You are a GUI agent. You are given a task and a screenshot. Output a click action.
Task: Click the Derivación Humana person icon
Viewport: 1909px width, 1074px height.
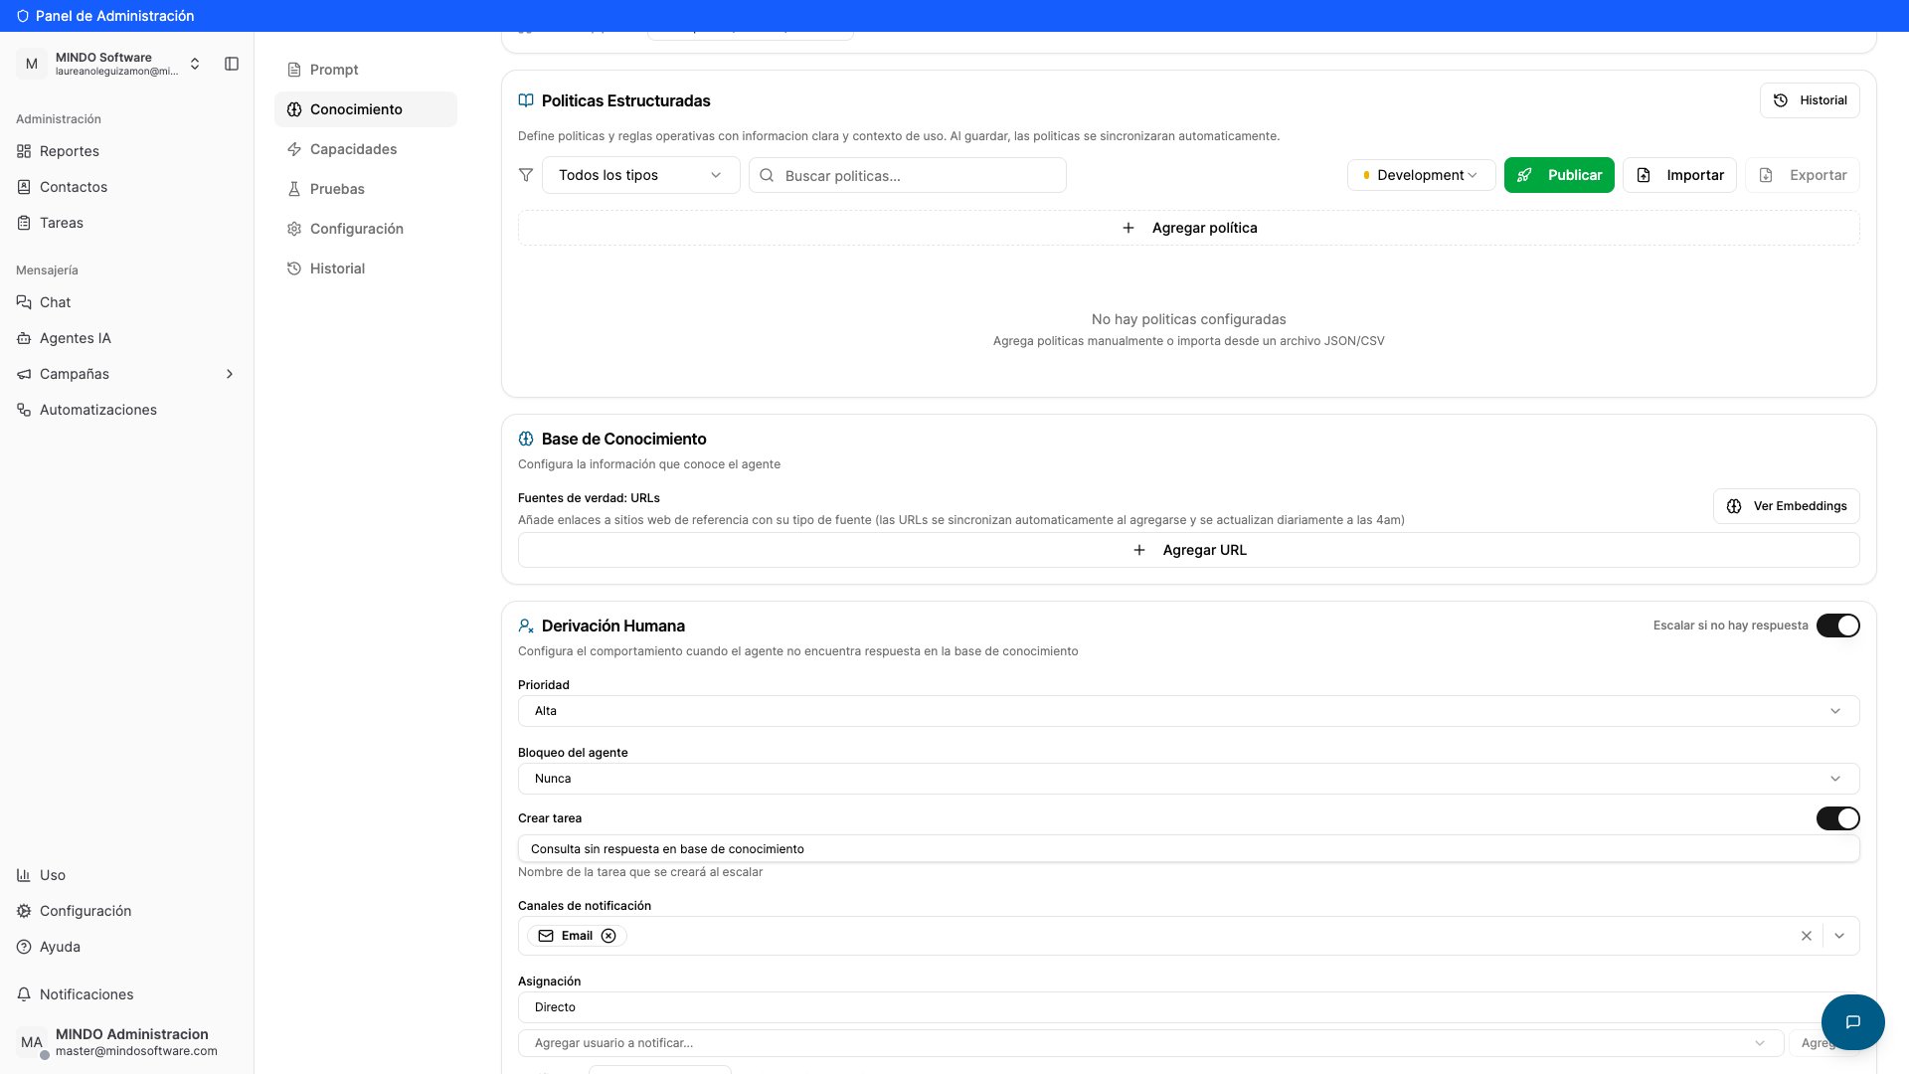click(526, 626)
